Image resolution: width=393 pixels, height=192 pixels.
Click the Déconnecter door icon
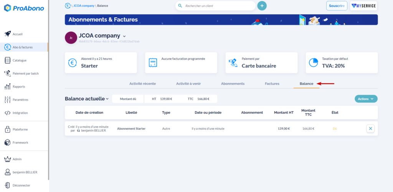pos(8,185)
